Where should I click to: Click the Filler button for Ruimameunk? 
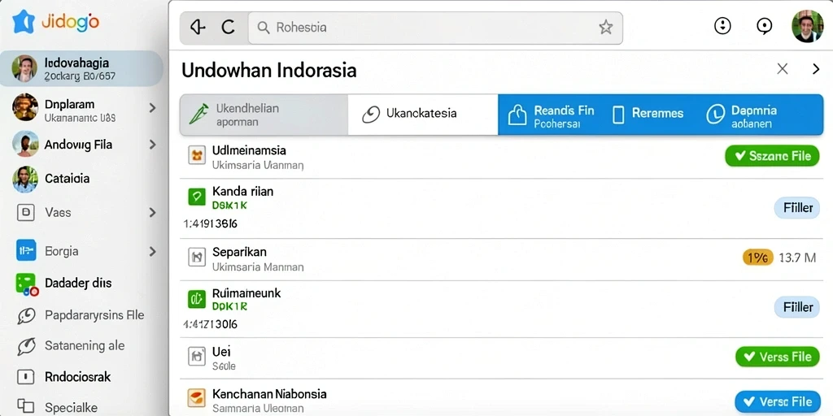click(x=797, y=307)
